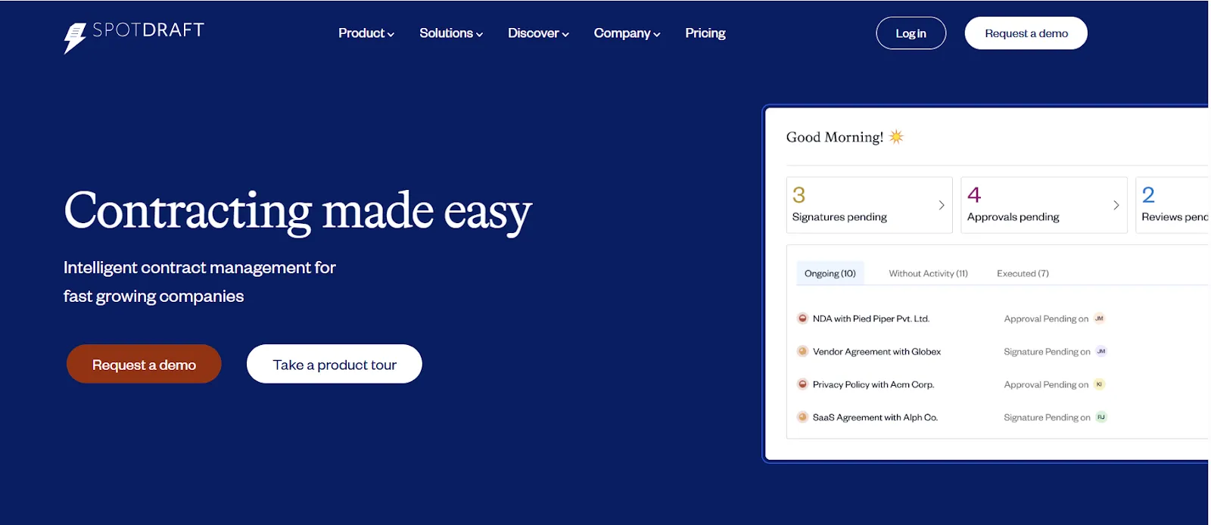Image resolution: width=1211 pixels, height=525 pixels.
Task: Switch to Executed (7) tab
Action: click(1023, 273)
